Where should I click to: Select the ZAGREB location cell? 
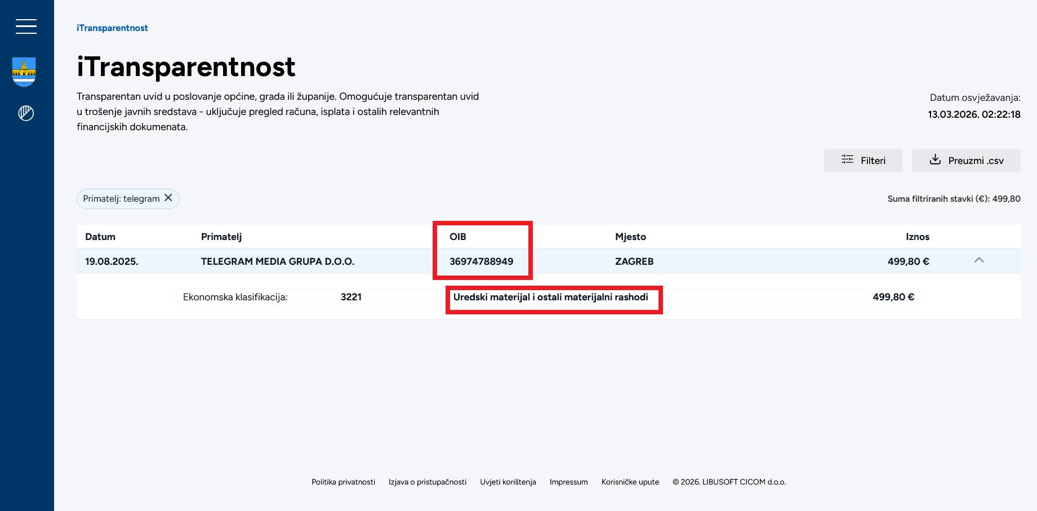[x=634, y=261]
